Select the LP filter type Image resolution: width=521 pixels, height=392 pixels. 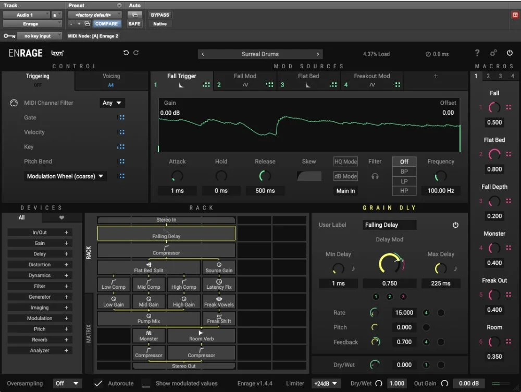pos(404,181)
